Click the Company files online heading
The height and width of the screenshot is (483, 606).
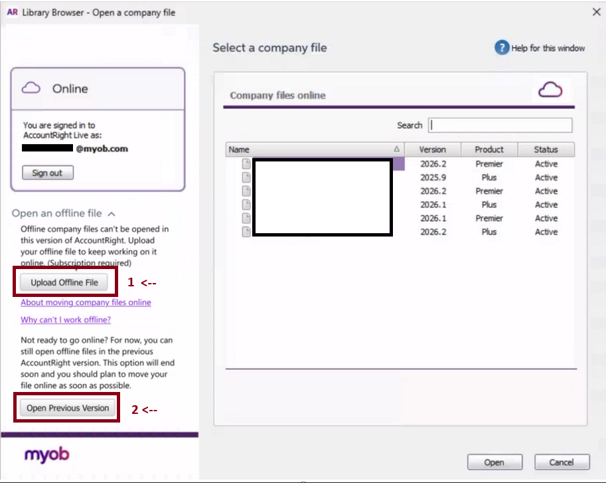[x=277, y=95]
